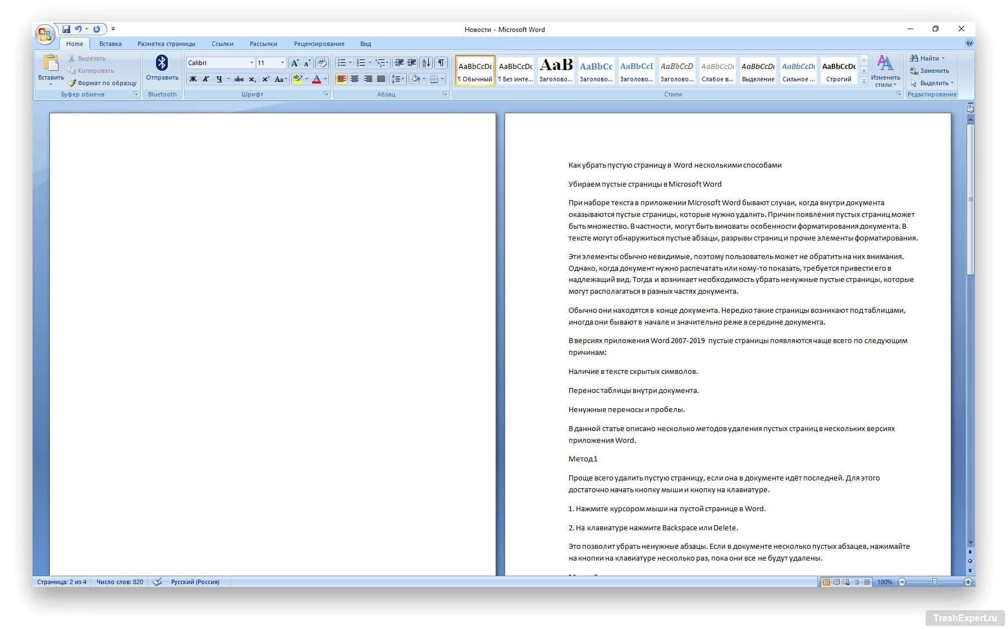Viewport: 1008px width, 629px height.
Task: Apply the yellow text highlight color
Action: pyautogui.click(x=297, y=79)
